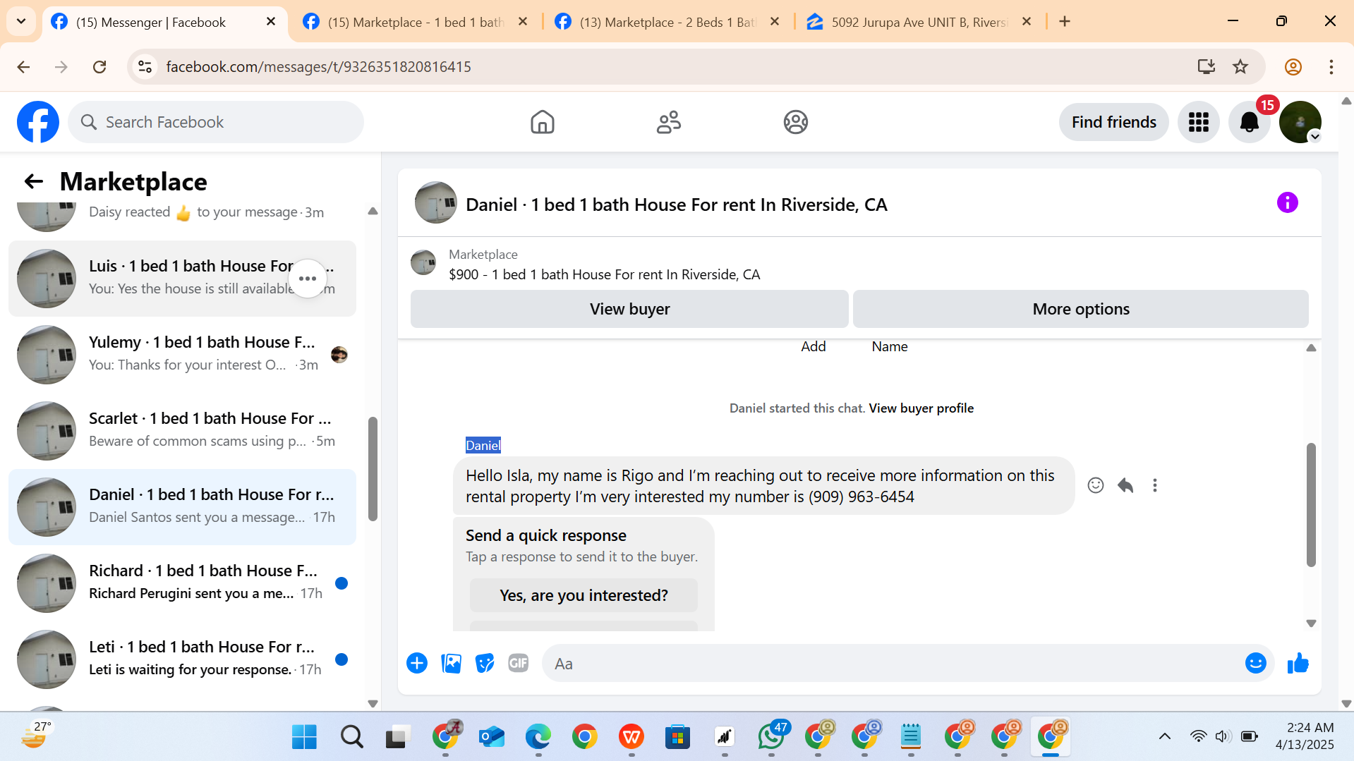Image resolution: width=1354 pixels, height=761 pixels.
Task: Open Richard conversation in list
Action: 182,583
